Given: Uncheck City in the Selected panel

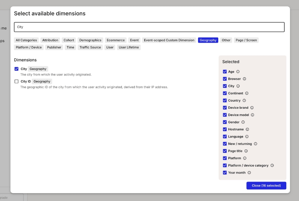Looking at the screenshot, I should click(x=225, y=86).
